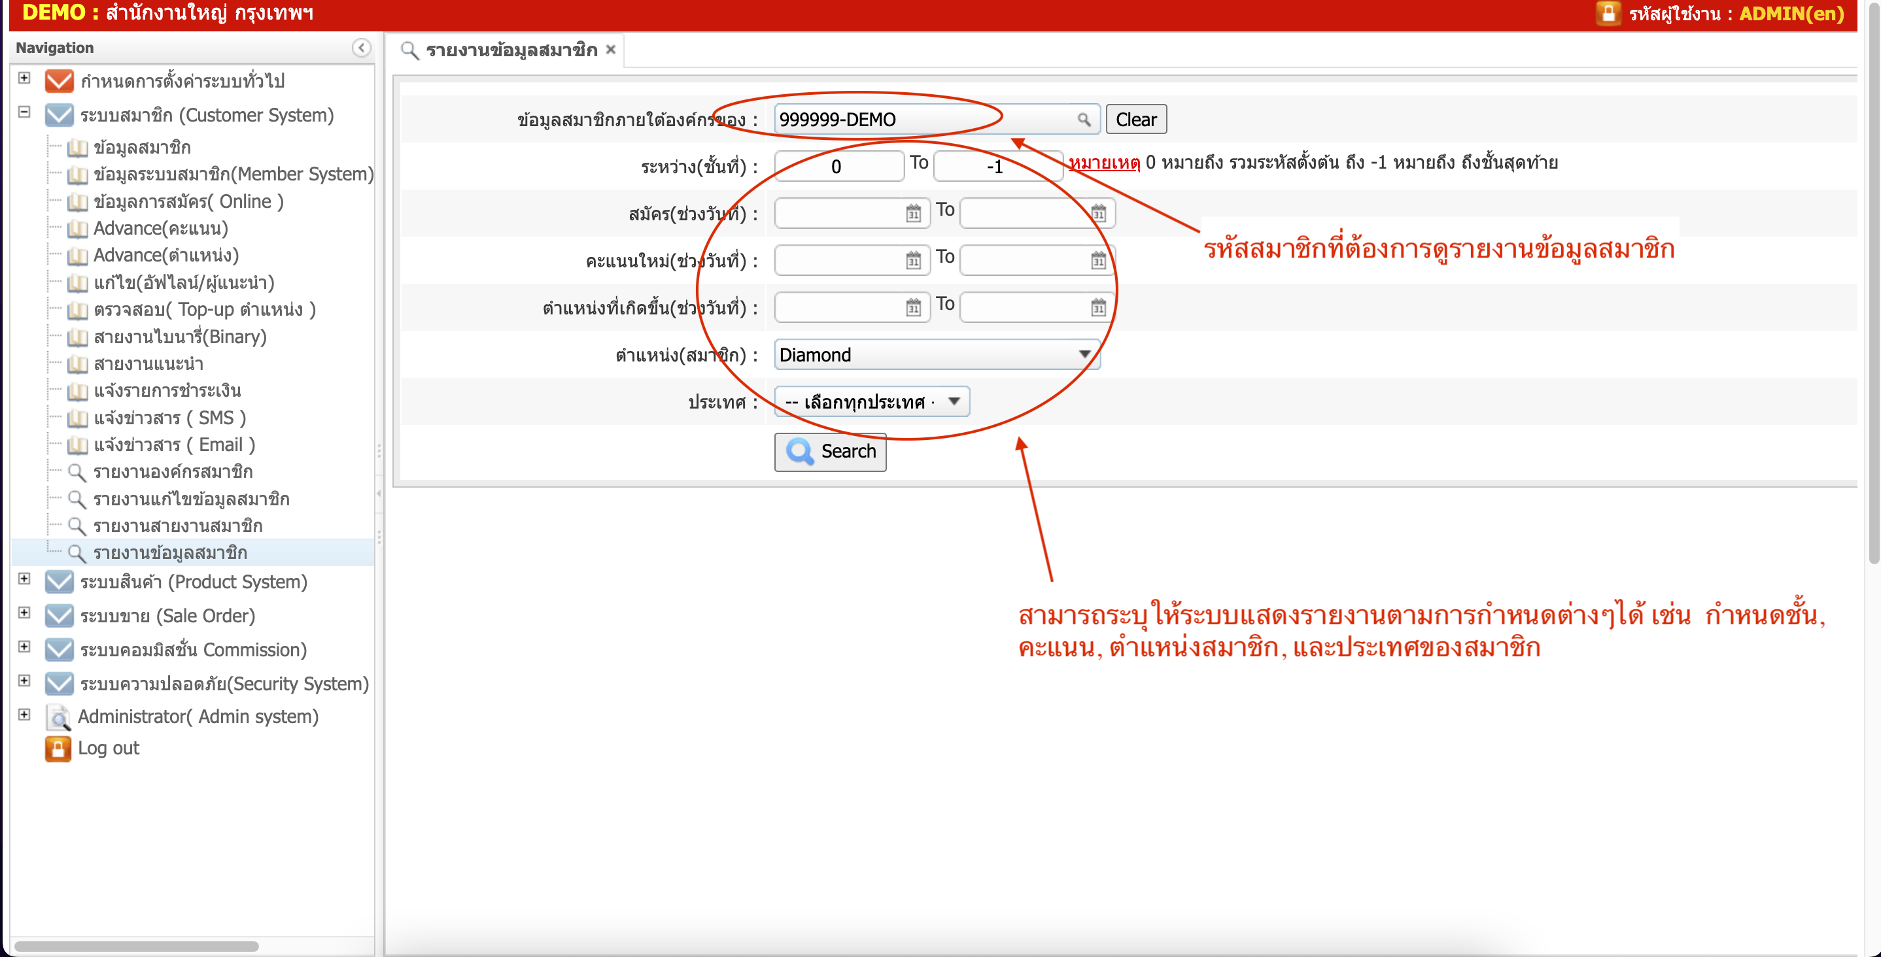Open สายงานไบนารี่(Binary) in the navigation tree
The width and height of the screenshot is (1881, 957).
[180, 337]
